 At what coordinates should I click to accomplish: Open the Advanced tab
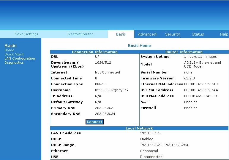coord(147,34)
